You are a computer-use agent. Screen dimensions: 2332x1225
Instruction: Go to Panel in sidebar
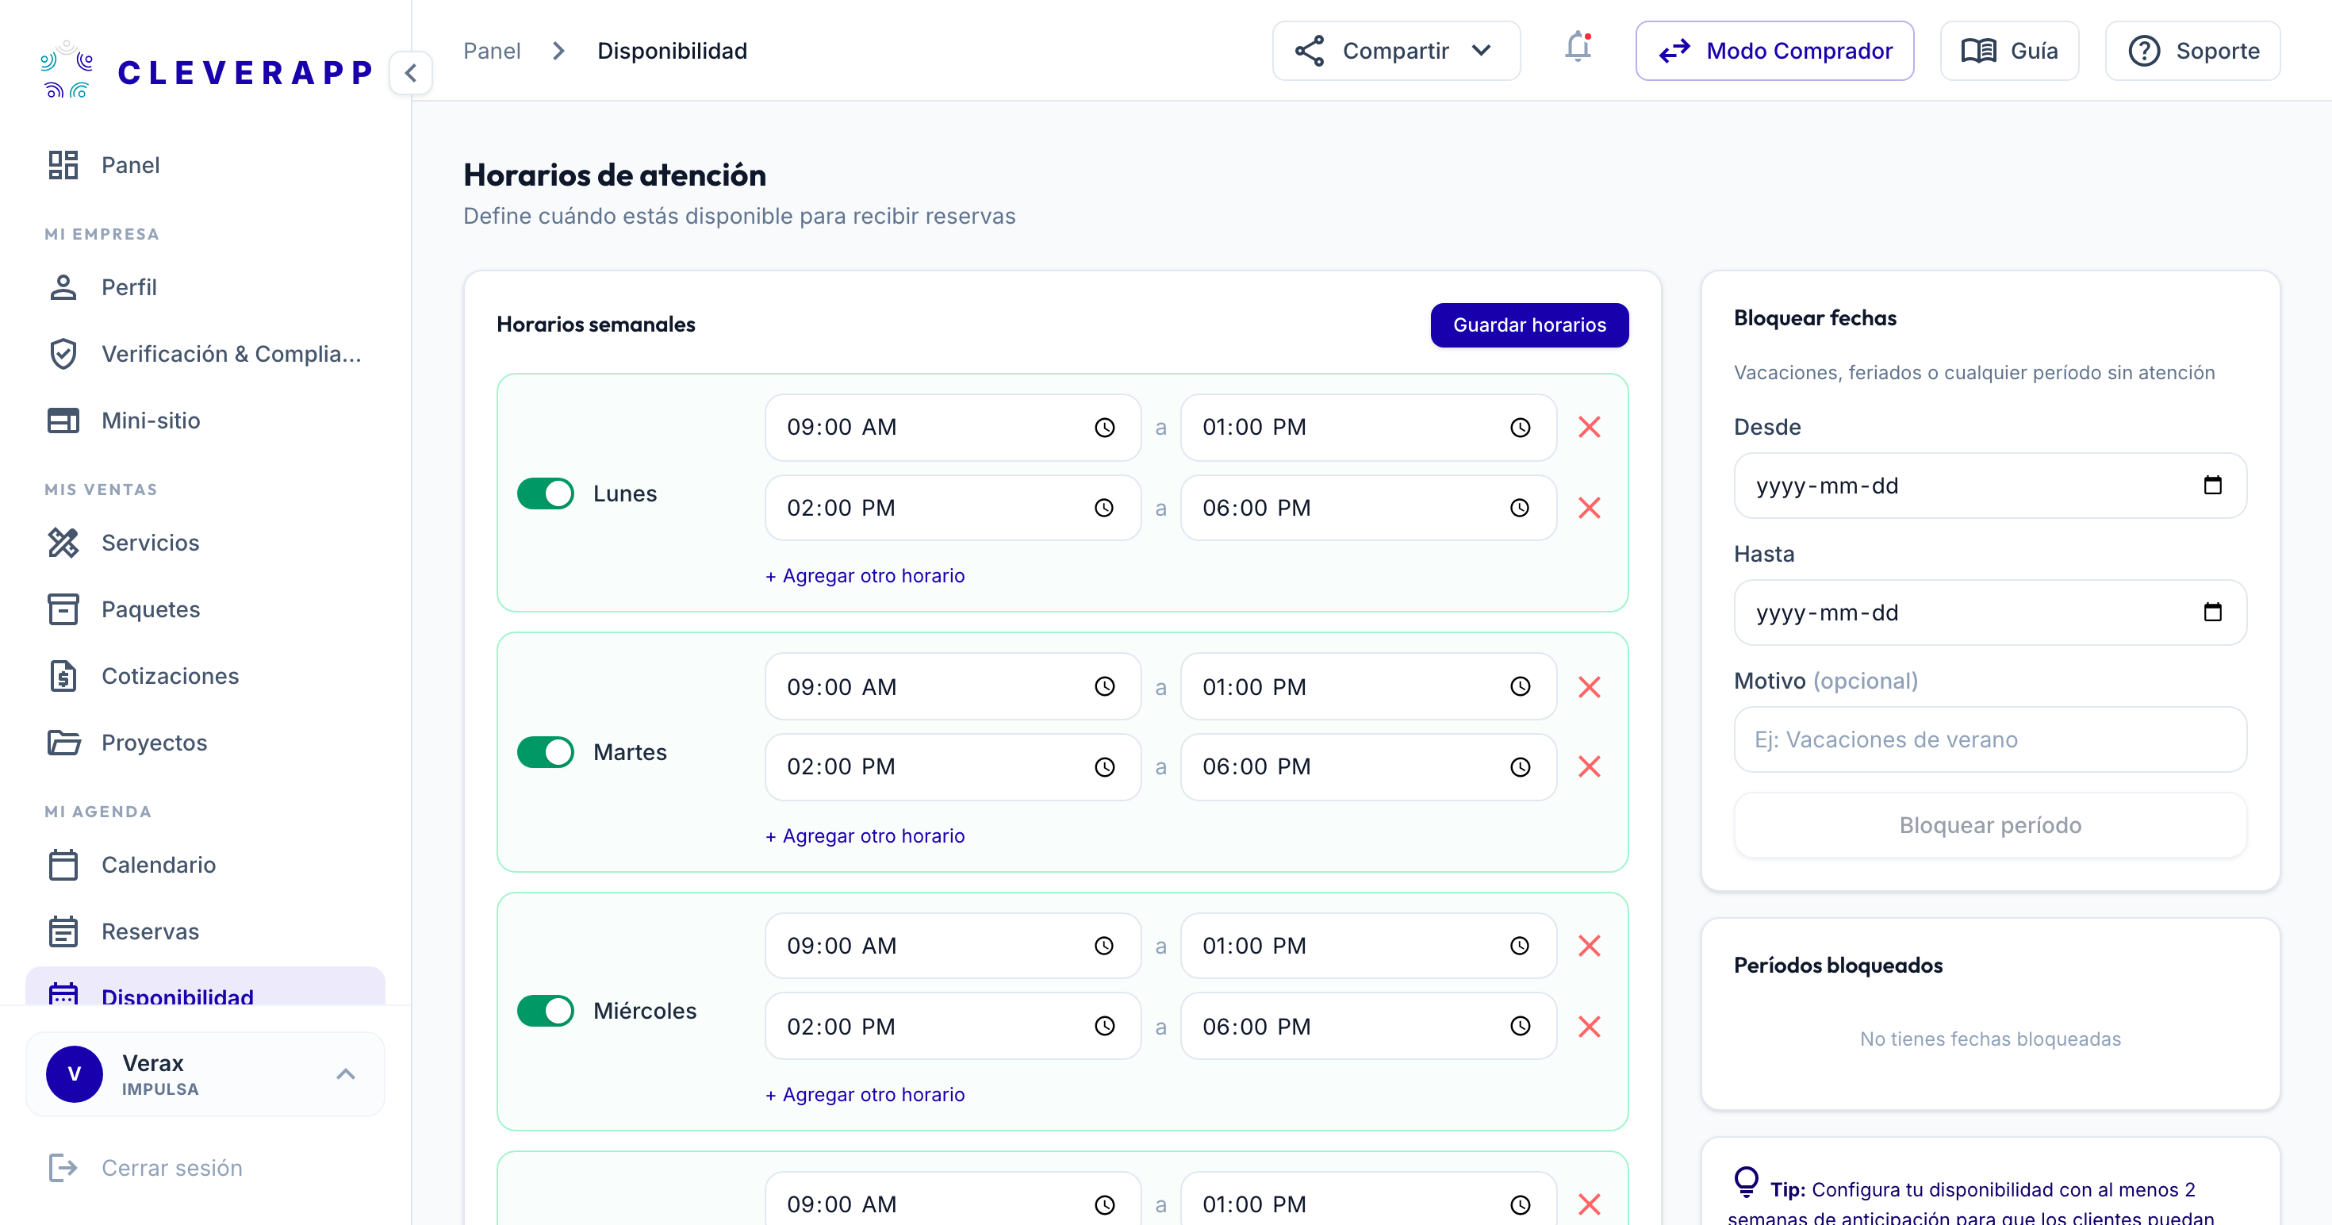click(x=205, y=165)
